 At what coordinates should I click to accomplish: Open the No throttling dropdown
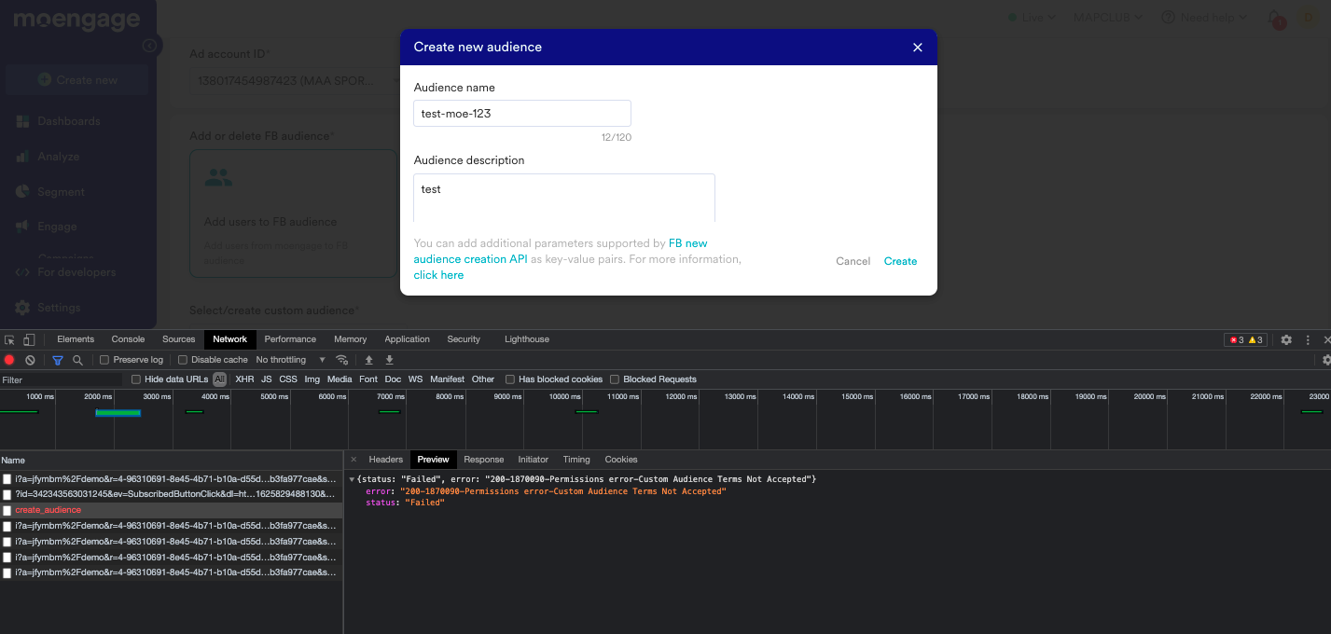click(291, 360)
